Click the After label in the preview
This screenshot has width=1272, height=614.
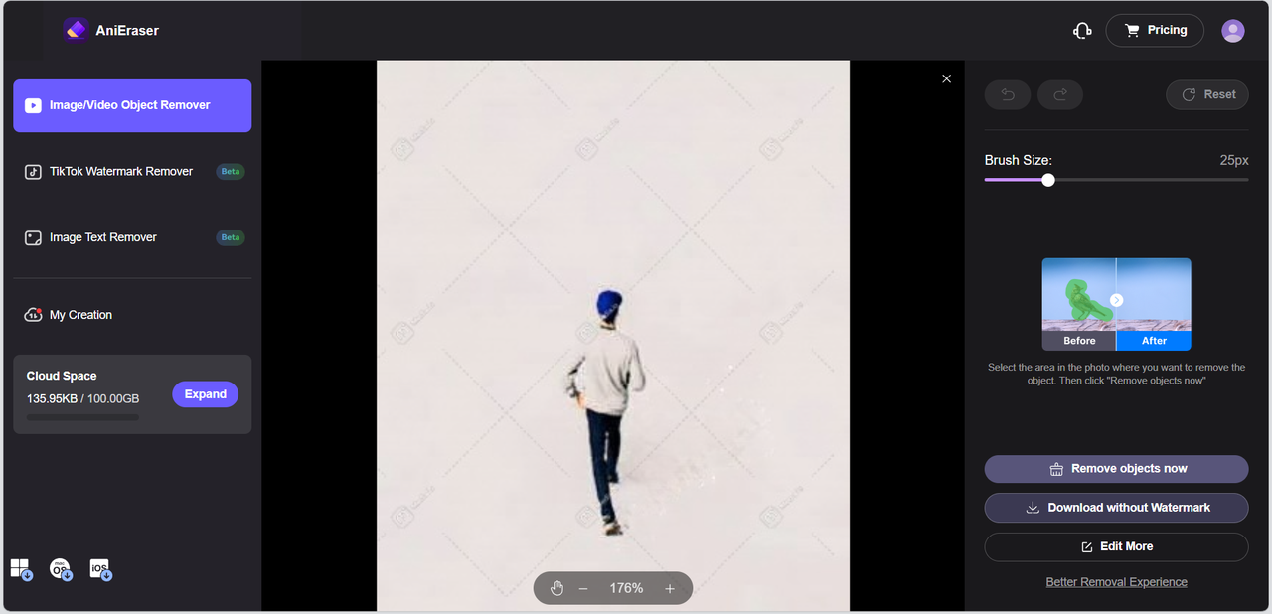pos(1154,341)
